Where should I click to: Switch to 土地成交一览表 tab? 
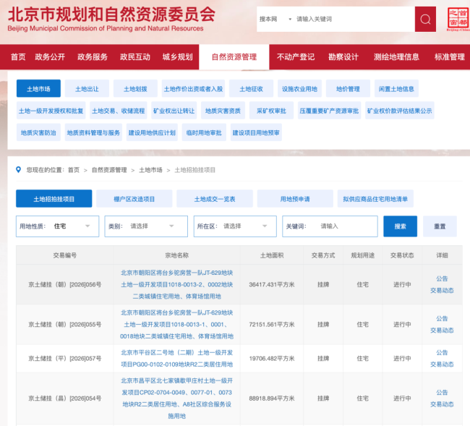pos(215,198)
